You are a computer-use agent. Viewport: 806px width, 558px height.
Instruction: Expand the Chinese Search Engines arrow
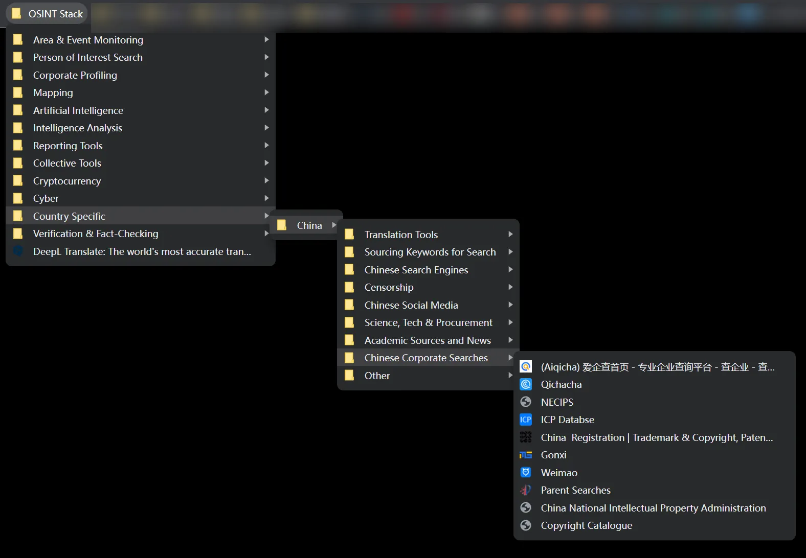[x=510, y=269]
